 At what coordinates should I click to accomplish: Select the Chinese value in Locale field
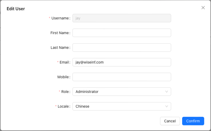tap(82, 106)
